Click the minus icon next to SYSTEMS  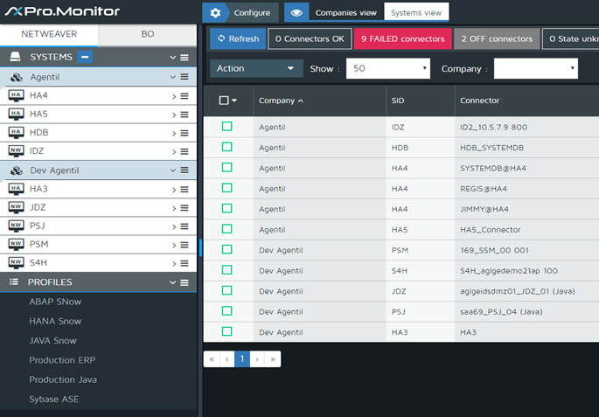tap(85, 57)
